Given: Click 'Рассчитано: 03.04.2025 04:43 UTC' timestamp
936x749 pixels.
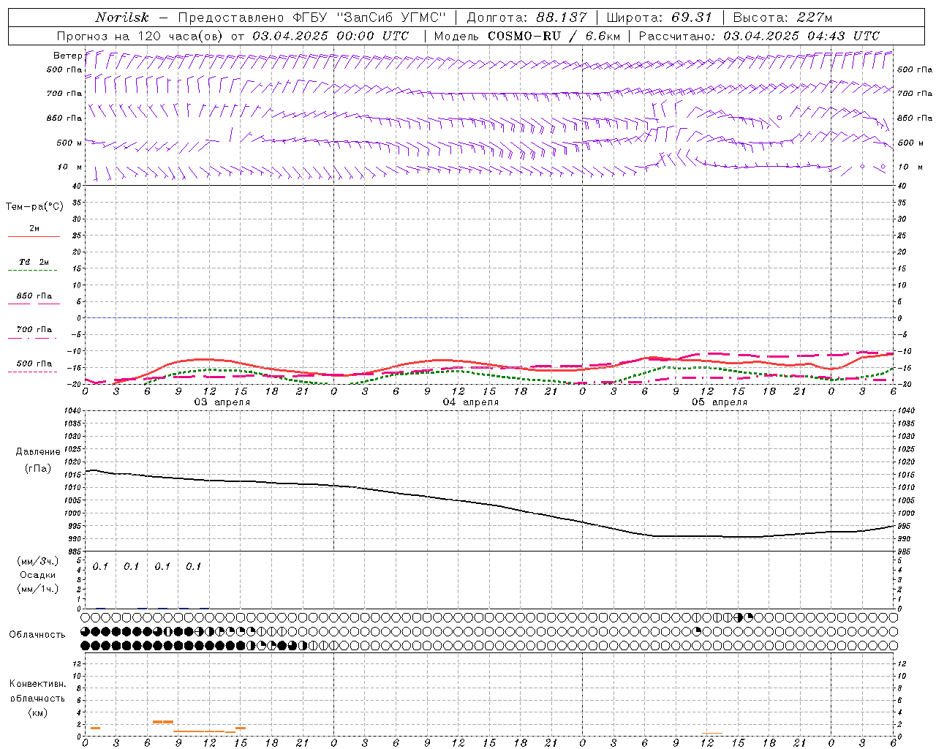Looking at the screenshot, I should [759, 36].
